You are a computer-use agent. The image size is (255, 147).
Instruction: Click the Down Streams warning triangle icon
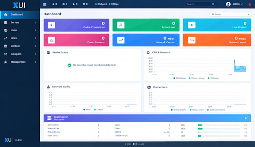[51, 40]
